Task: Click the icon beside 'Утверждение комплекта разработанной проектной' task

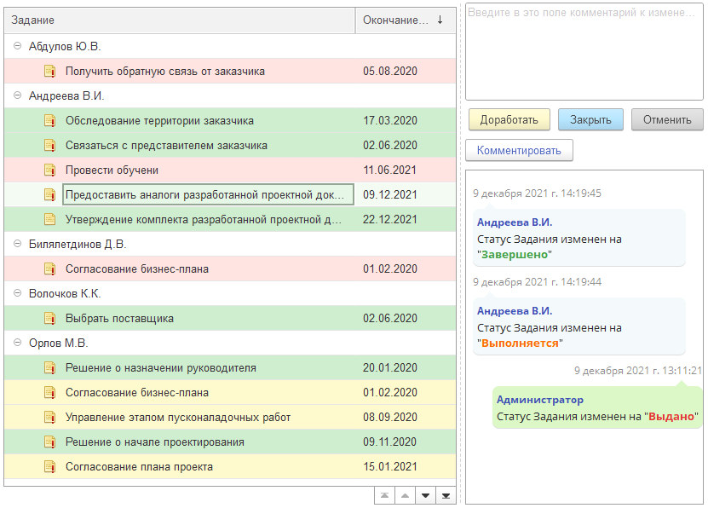Action: (50, 220)
